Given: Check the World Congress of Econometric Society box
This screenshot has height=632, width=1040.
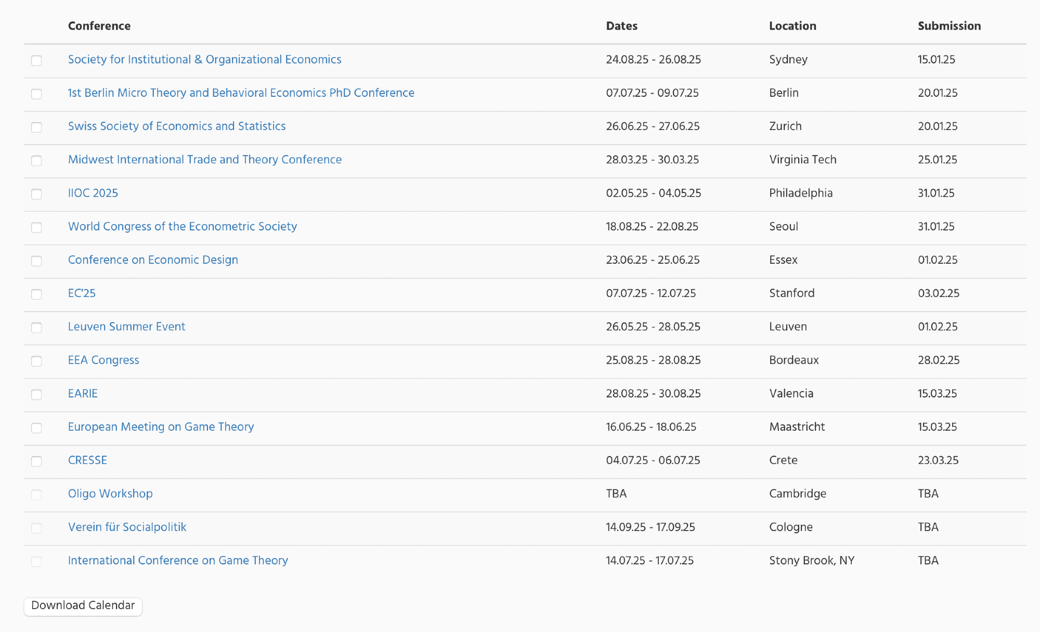Looking at the screenshot, I should tap(36, 227).
